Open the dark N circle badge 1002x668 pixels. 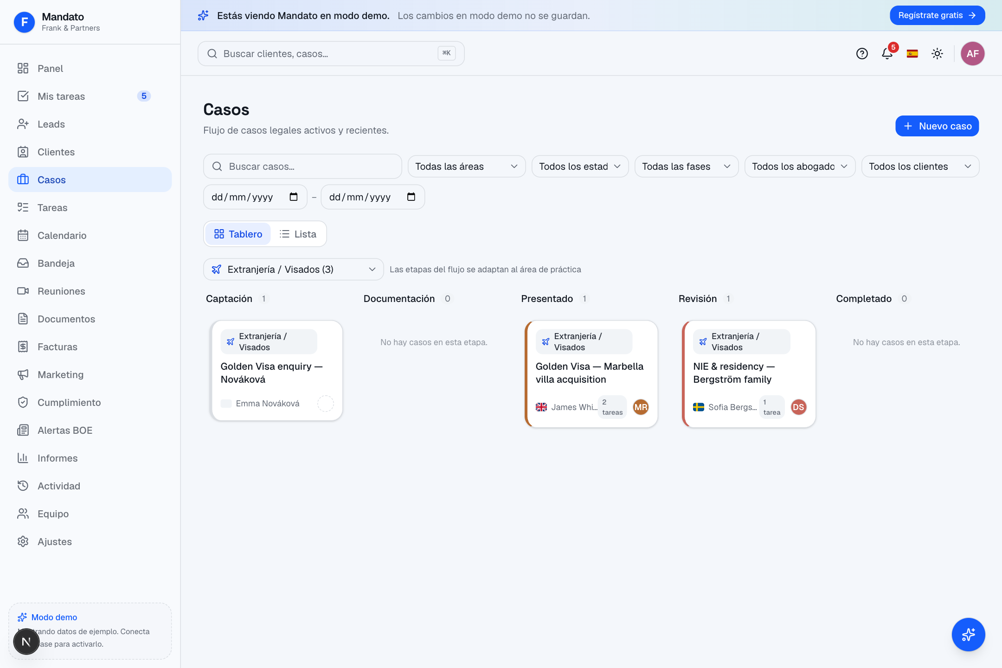pyautogui.click(x=26, y=642)
